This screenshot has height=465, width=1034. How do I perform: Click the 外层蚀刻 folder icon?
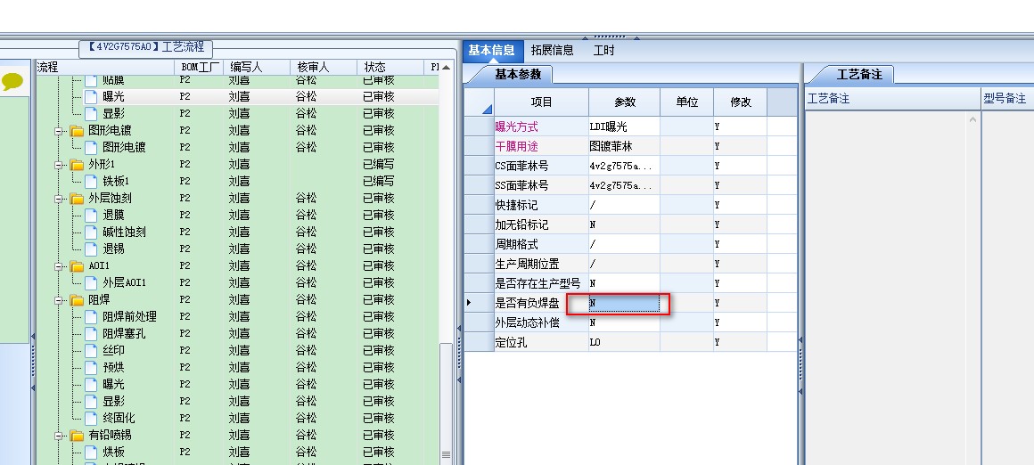[x=78, y=199]
